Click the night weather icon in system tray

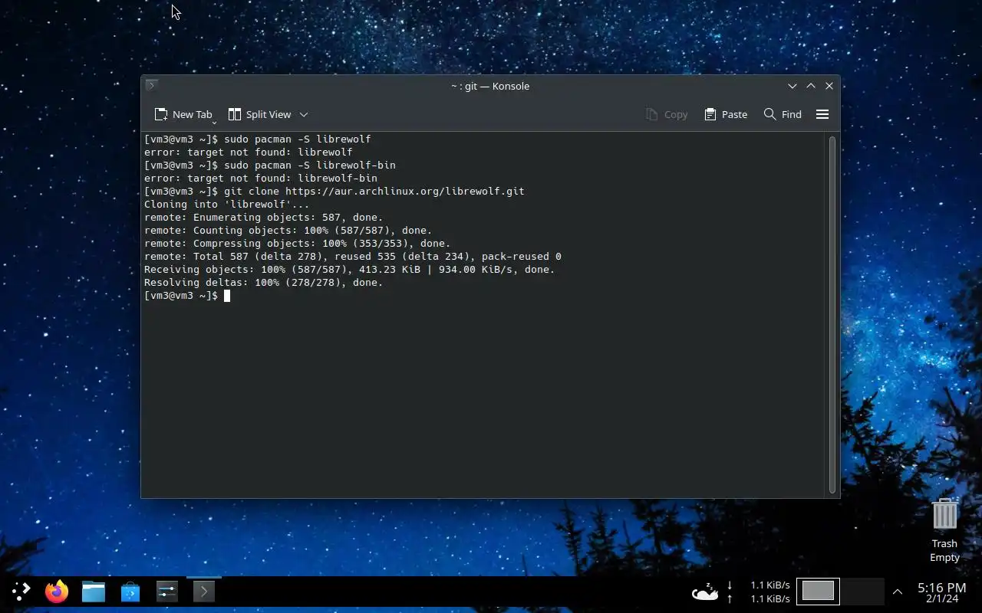pyautogui.click(x=705, y=591)
